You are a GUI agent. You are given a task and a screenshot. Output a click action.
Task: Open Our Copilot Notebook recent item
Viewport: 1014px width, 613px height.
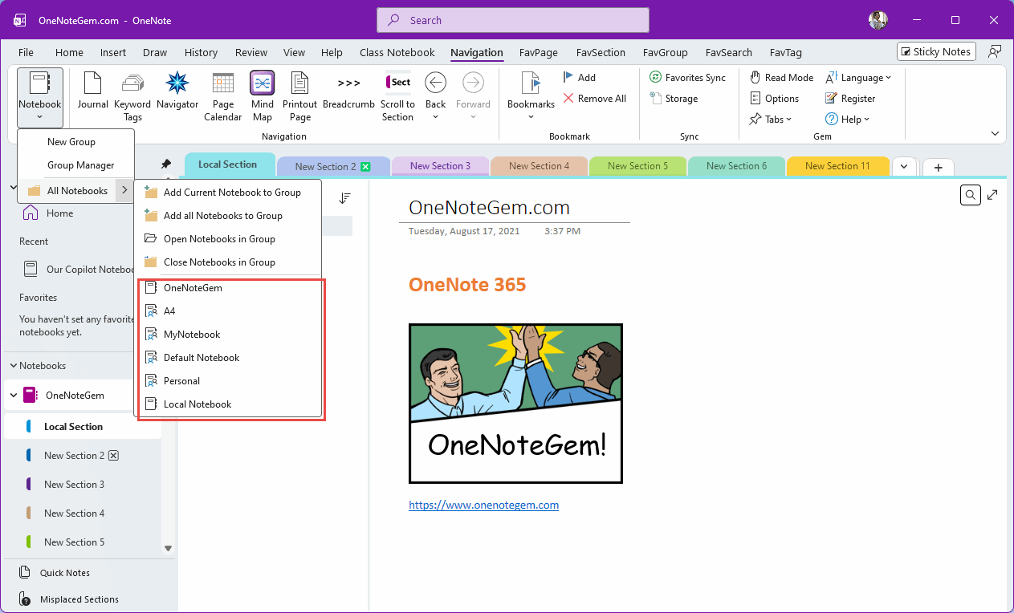point(79,270)
